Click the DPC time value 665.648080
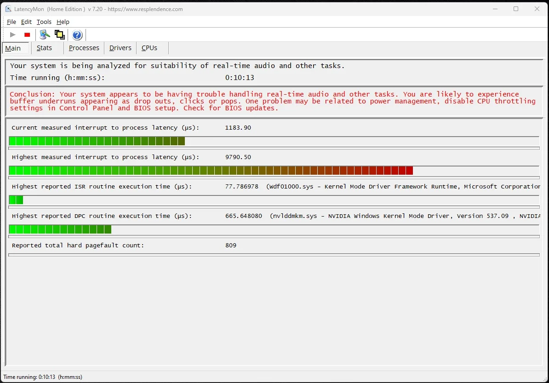 click(x=244, y=216)
